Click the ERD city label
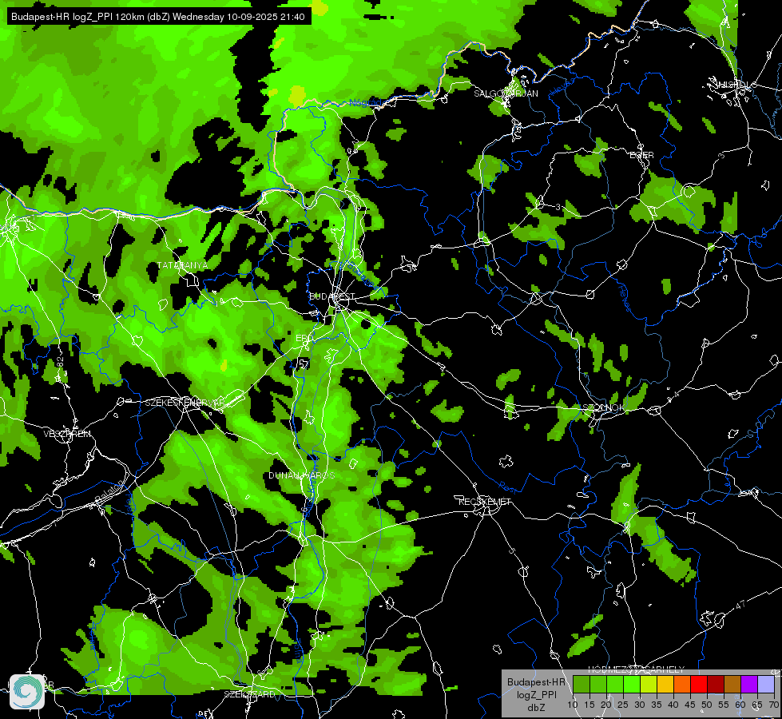Image resolution: width=782 pixels, height=719 pixels. click(x=304, y=338)
